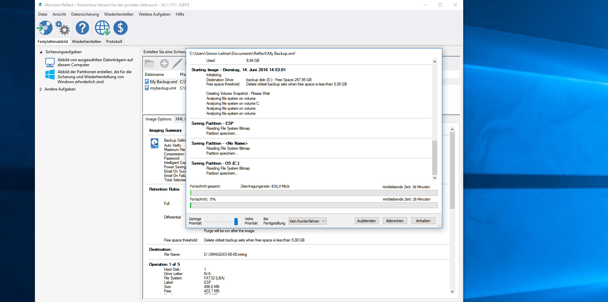Click the Anhalten button
Viewport: 608px width, 302px height.
[423, 221]
